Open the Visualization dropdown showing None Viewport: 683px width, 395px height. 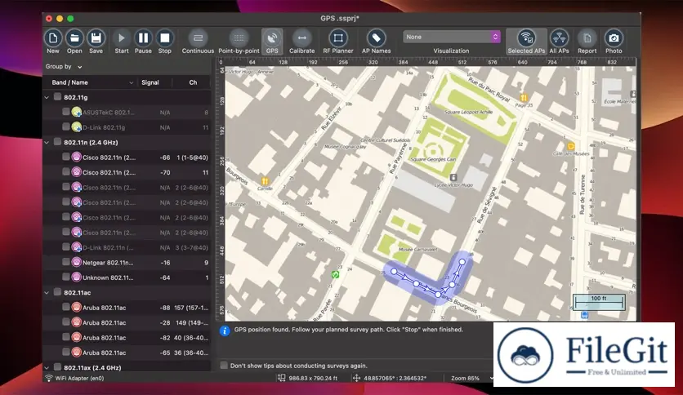point(452,37)
